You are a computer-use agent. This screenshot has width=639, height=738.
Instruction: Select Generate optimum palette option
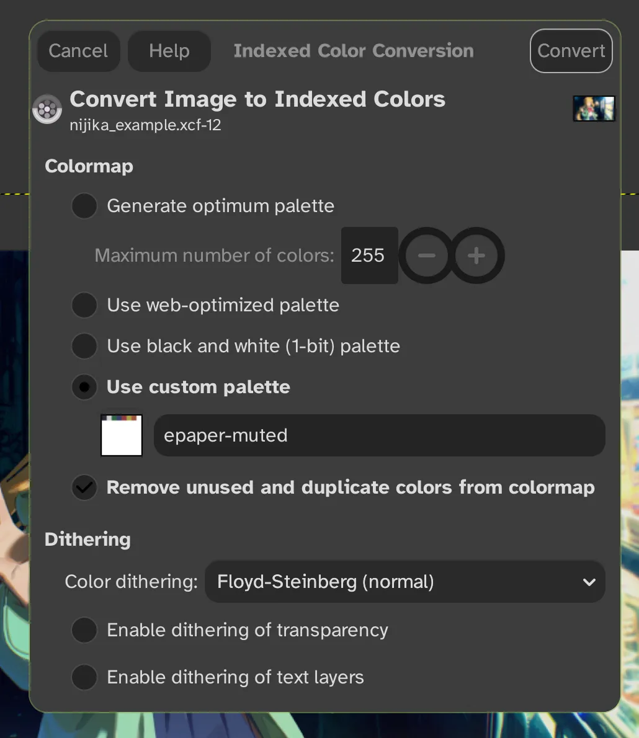tap(84, 206)
